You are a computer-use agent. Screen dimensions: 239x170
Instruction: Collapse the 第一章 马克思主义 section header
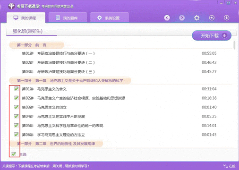click(x=70, y=81)
